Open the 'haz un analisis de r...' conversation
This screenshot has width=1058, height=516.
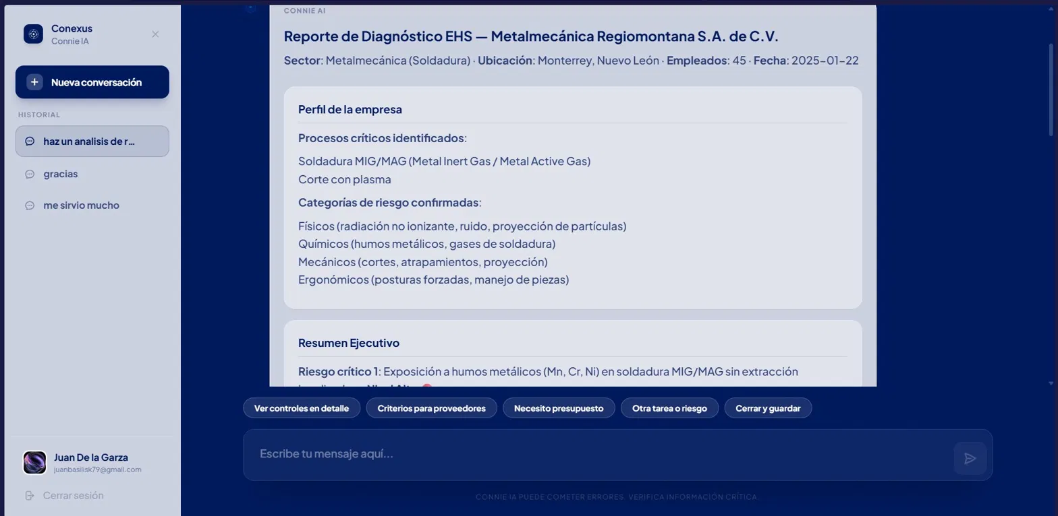point(92,141)
